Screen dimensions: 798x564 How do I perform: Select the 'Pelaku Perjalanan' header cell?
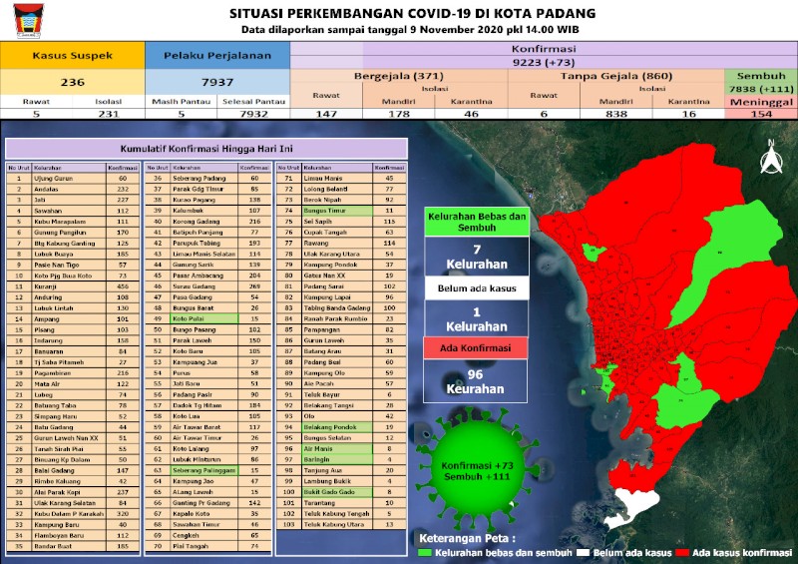[217, 56]
